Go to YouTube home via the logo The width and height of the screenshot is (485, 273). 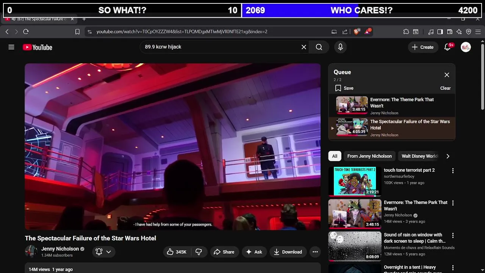tap(37, 47)
